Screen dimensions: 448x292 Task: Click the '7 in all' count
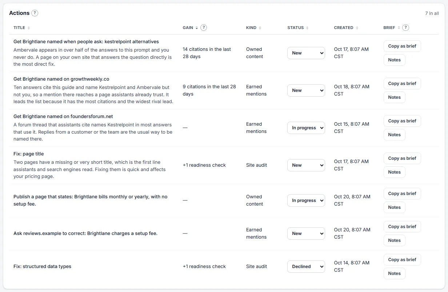point(432,13)
